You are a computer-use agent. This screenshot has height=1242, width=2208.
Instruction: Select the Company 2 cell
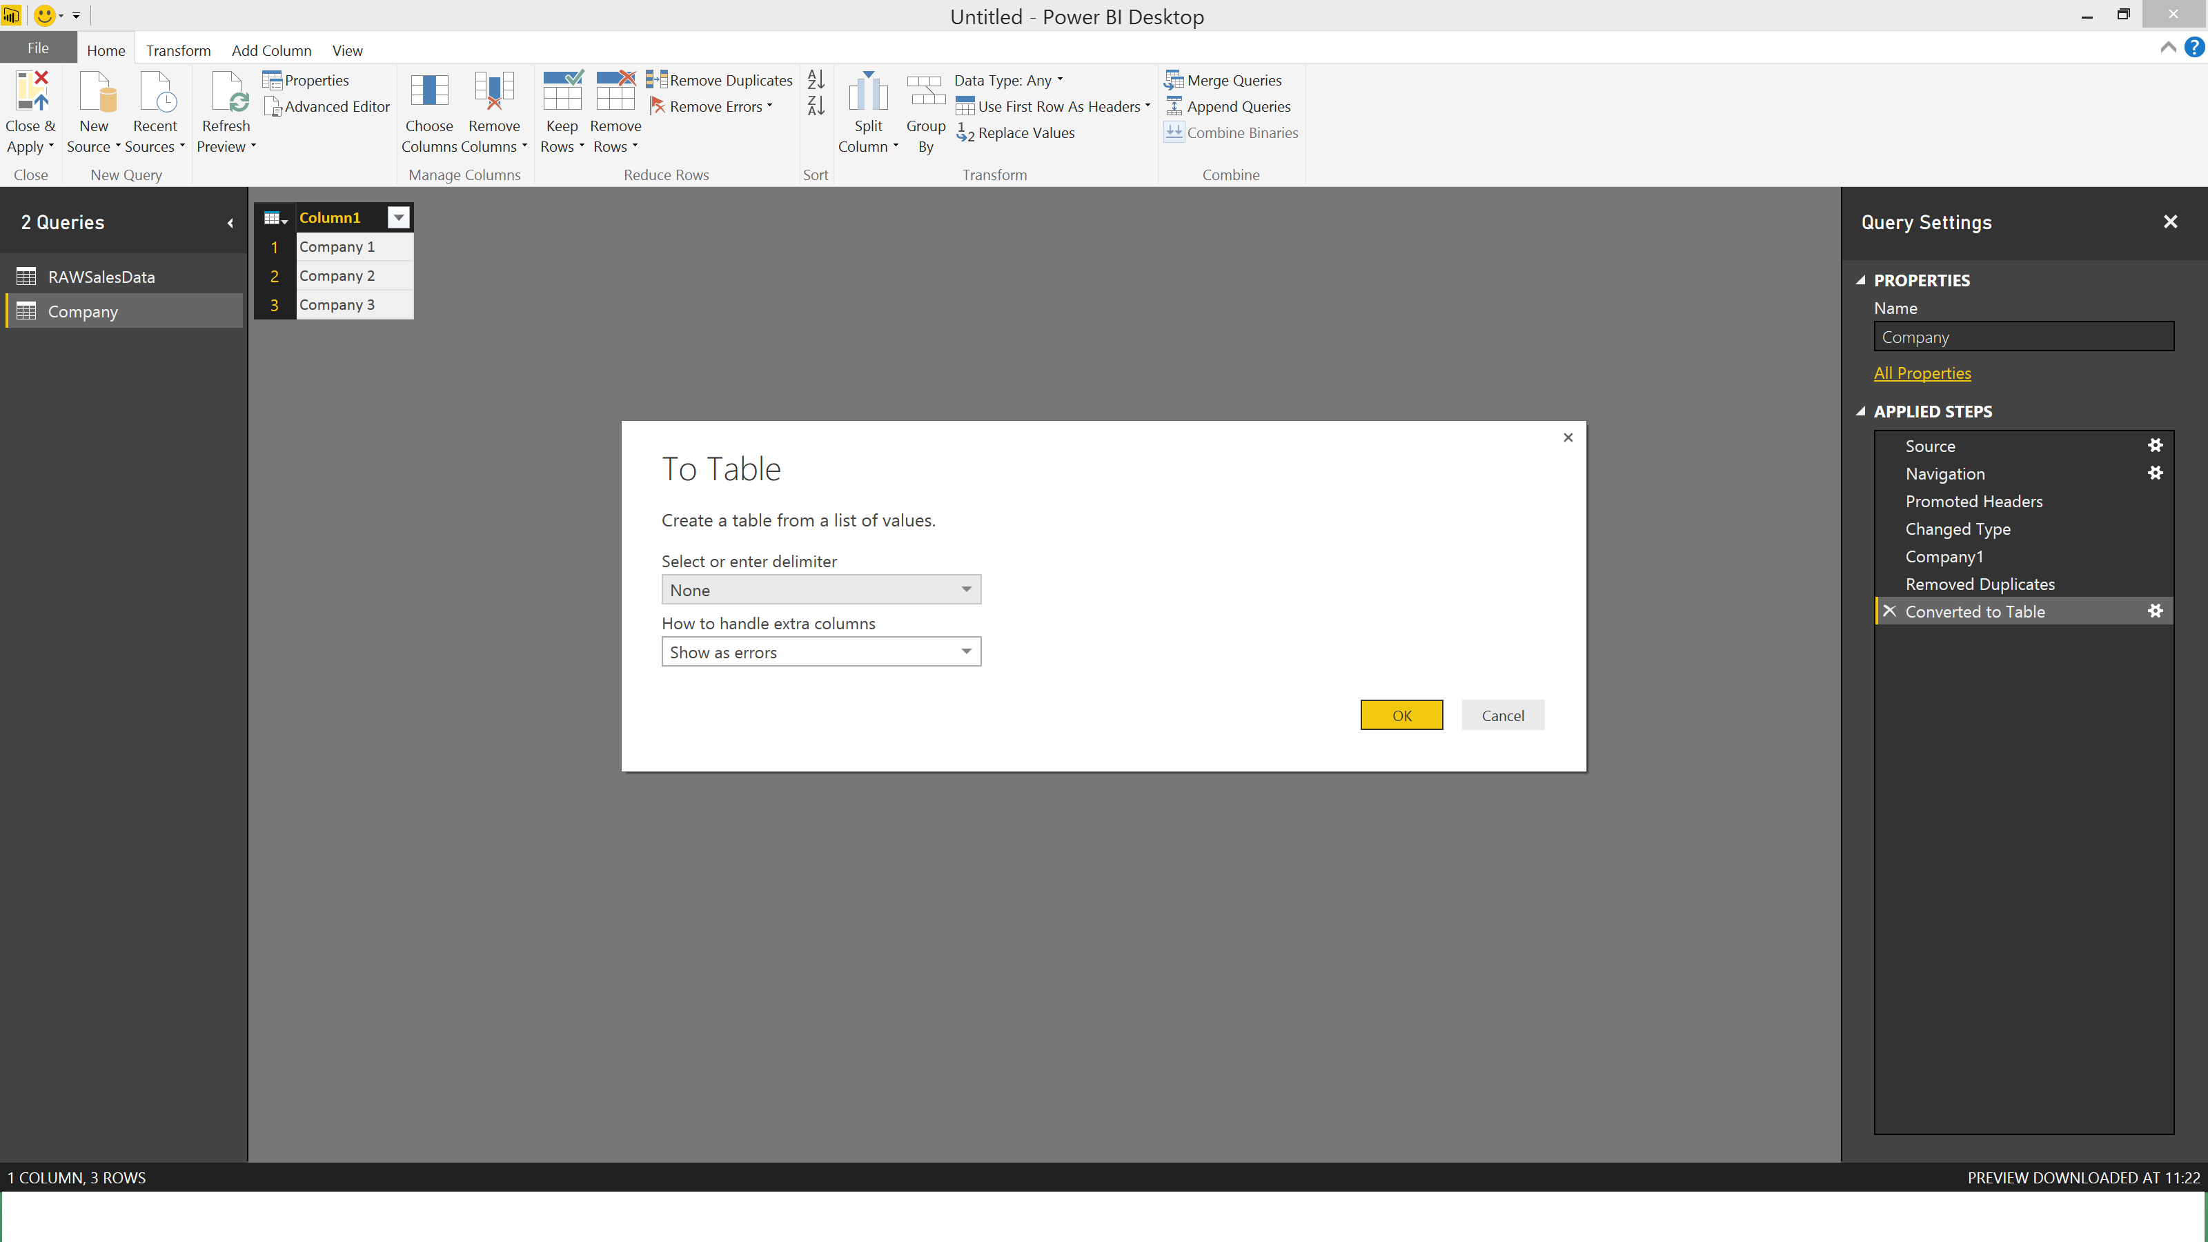[354, 276]
